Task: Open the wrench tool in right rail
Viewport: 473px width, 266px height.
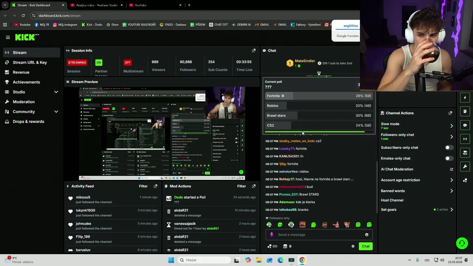Action: (x=465, y=166)
